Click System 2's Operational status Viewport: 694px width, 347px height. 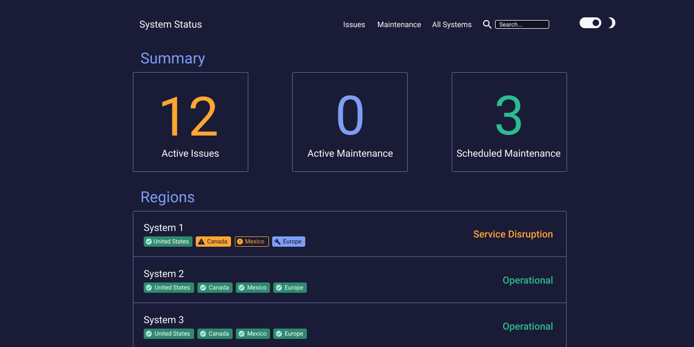click(528, 280)
